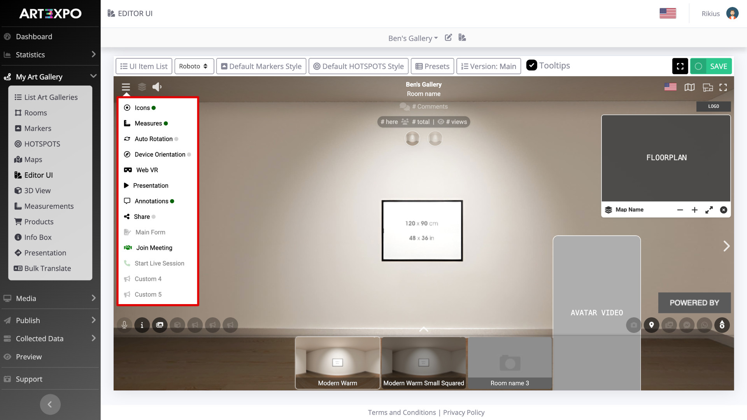Select the Room name 3 thumbnail
Viewport: 747px width, 420px height.
click(x=510, y=363)
